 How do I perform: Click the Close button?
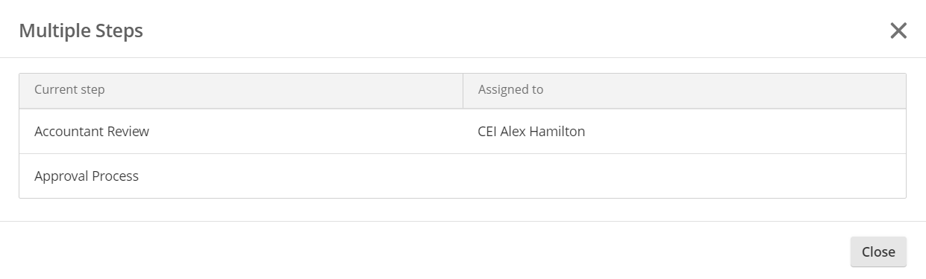click(878, 251)
